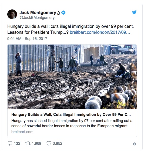This screenshot has height=152, width=144.
Task: Click the 132 replies count
Action: tap(17, 143)
